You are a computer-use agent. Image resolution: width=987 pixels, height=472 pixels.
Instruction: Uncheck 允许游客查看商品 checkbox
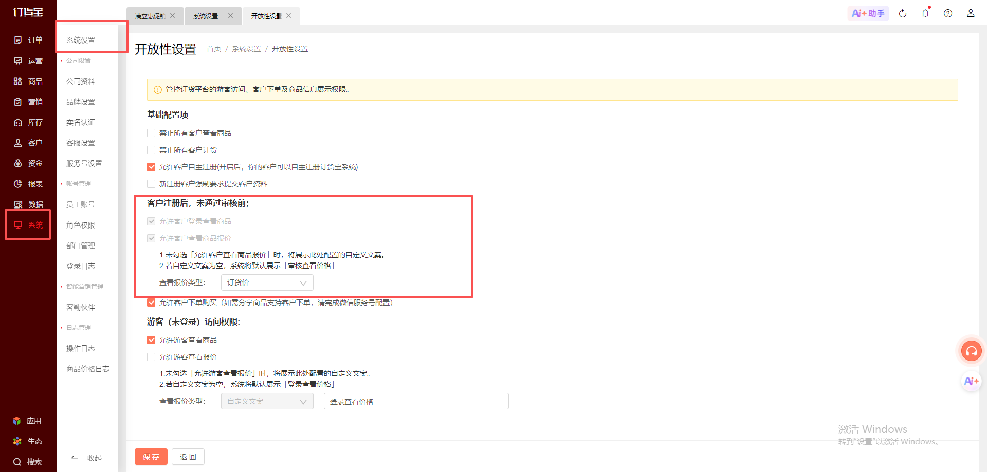(151, 340)
